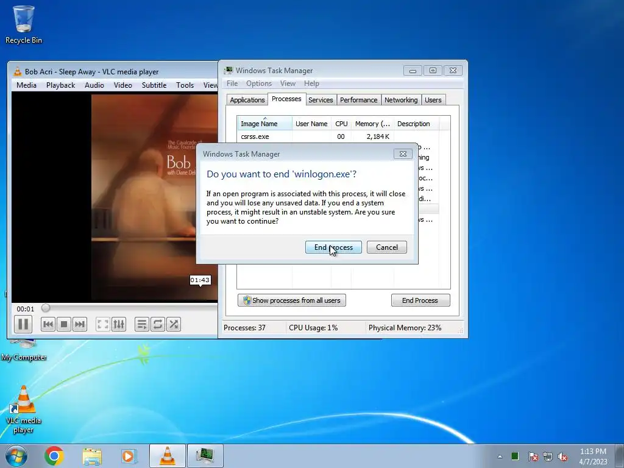
Task: Open the VLC Tools menu
Action: [185, 85]
